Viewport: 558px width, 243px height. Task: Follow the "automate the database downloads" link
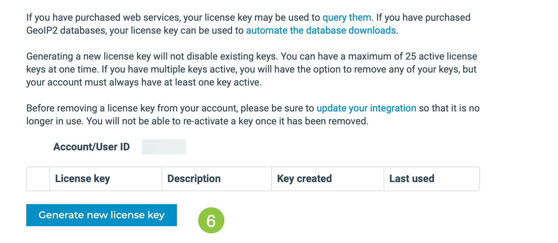(321, 30)
